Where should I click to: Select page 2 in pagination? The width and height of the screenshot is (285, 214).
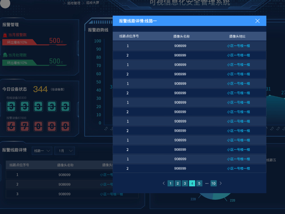pyautogui.click(x=178, y=183)
